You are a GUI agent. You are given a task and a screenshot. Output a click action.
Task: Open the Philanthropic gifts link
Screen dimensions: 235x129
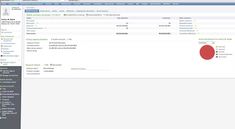tap(186, 28)
